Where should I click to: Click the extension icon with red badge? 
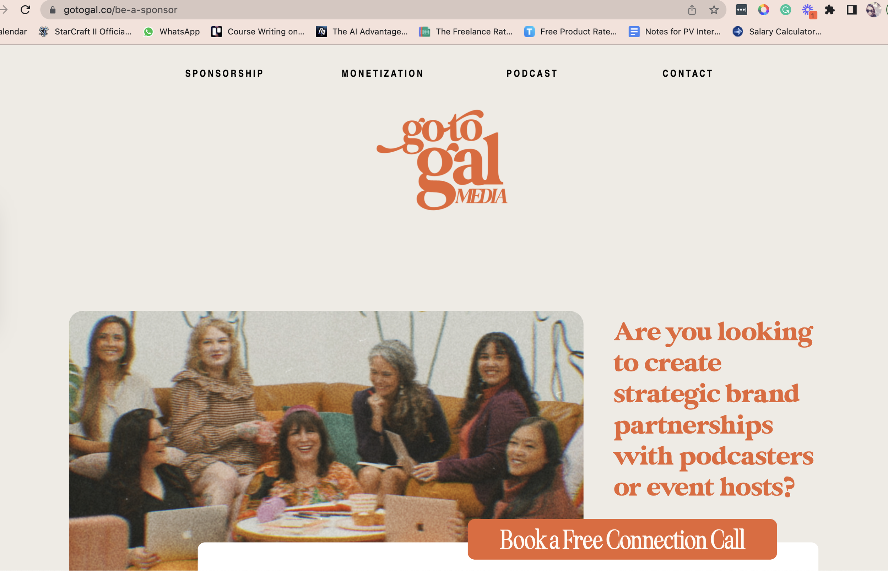pyautogui.click(x=808, y=10)
